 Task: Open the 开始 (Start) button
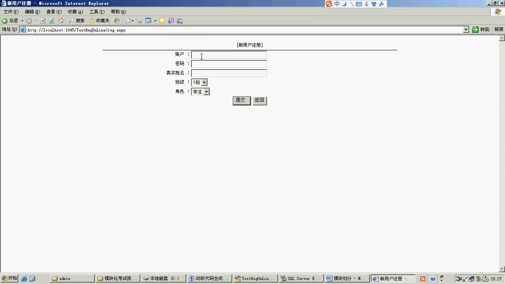point(9,278)
